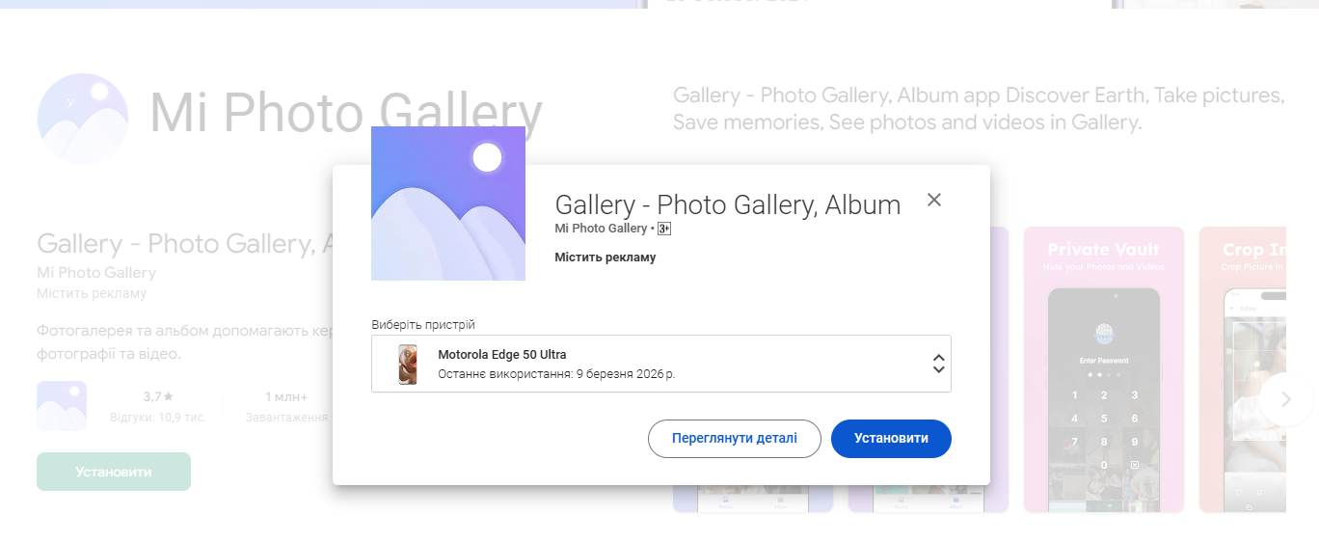Viewport: 1319px width, 542px height.
Task: Open the Private Vault screenshot
Action: 1103,369
